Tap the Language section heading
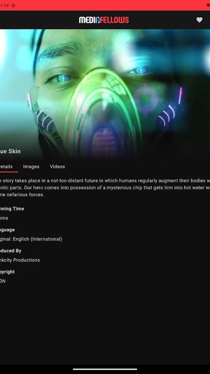 tap(7, 230)
